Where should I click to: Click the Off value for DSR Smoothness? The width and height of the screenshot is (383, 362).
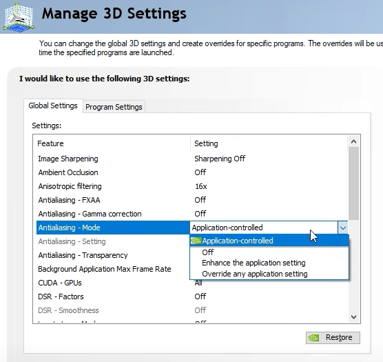click(x=200, y=310)
